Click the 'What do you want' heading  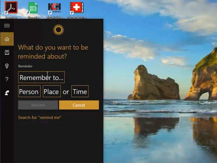coord(53,52)
